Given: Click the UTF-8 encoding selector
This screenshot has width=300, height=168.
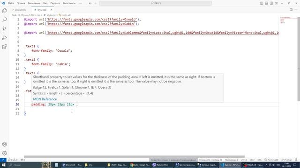Looking at the screenshot, I should (x=244, y=160).
